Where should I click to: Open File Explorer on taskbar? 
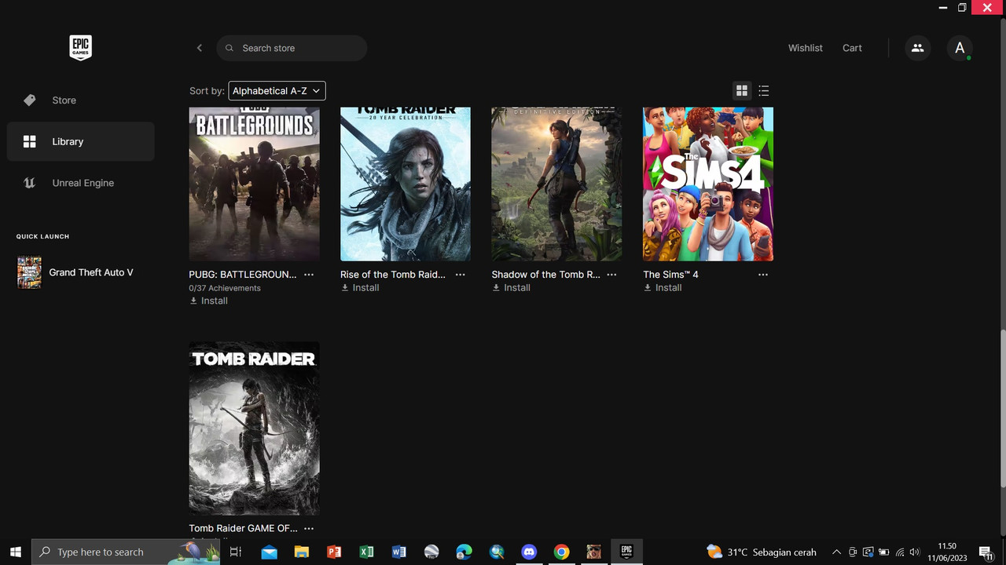tap(301, 552)
